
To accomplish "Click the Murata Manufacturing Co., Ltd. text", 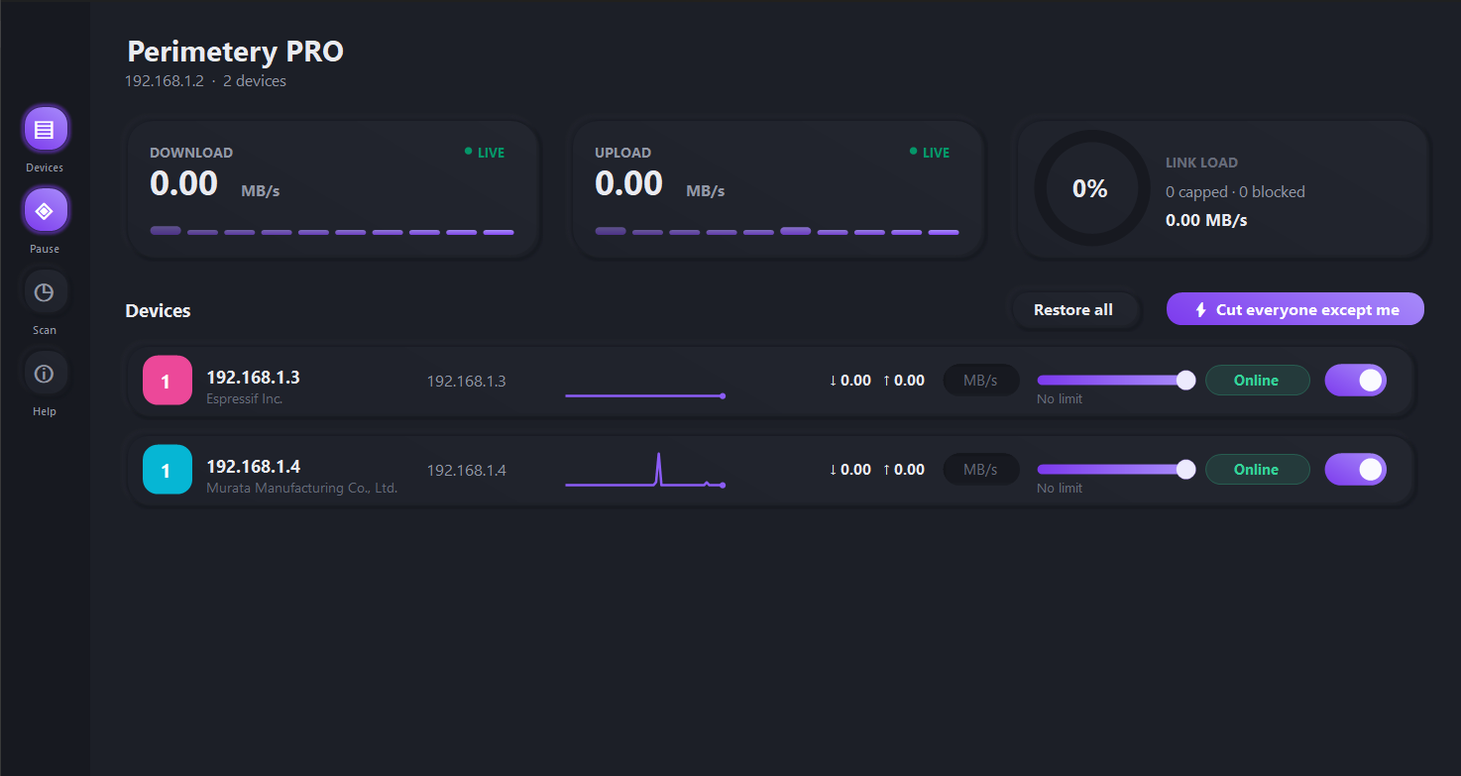I will coord(302,488).
